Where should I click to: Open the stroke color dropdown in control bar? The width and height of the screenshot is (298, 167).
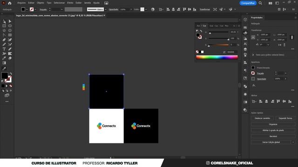tap(35, 9)
